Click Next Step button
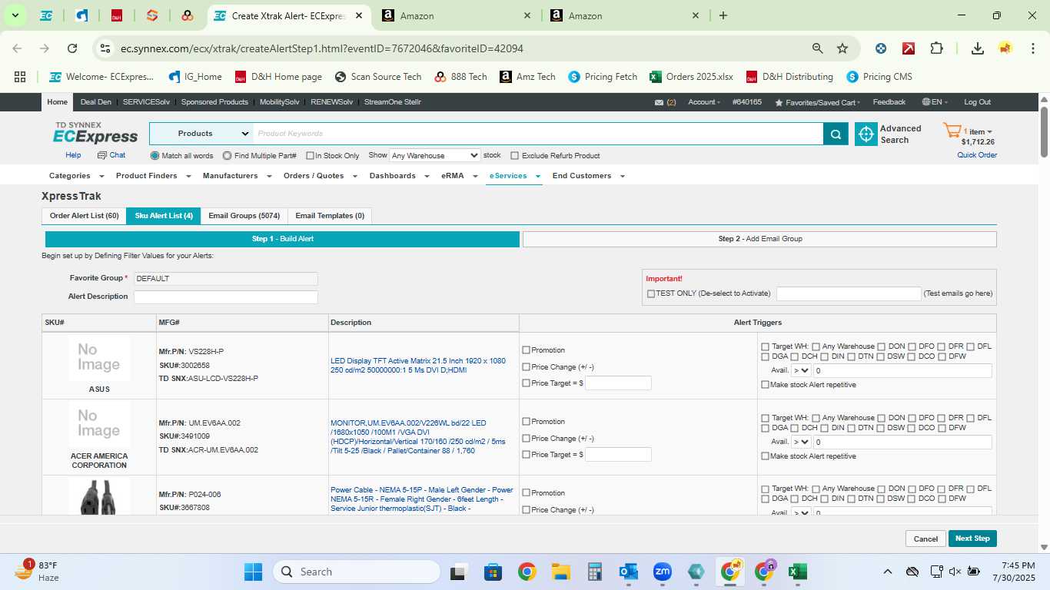1050x590 pixels. 972,539
